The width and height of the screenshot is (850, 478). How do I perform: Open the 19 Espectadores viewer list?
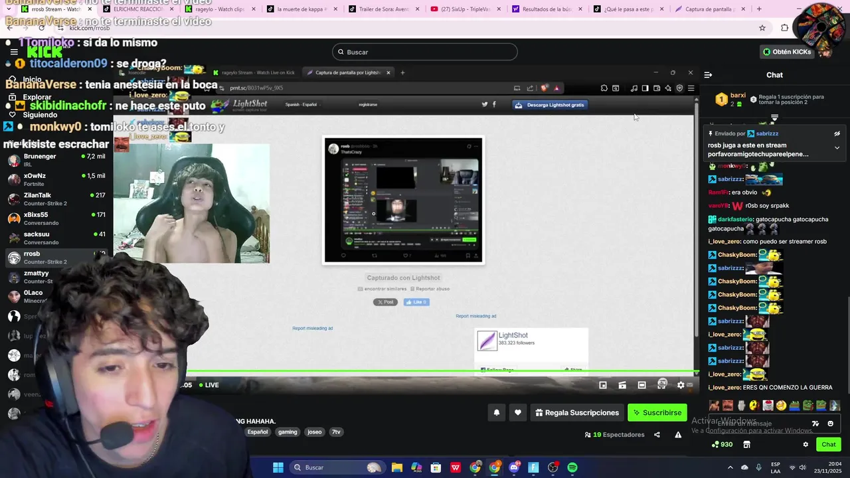click(x=614, y=435)
